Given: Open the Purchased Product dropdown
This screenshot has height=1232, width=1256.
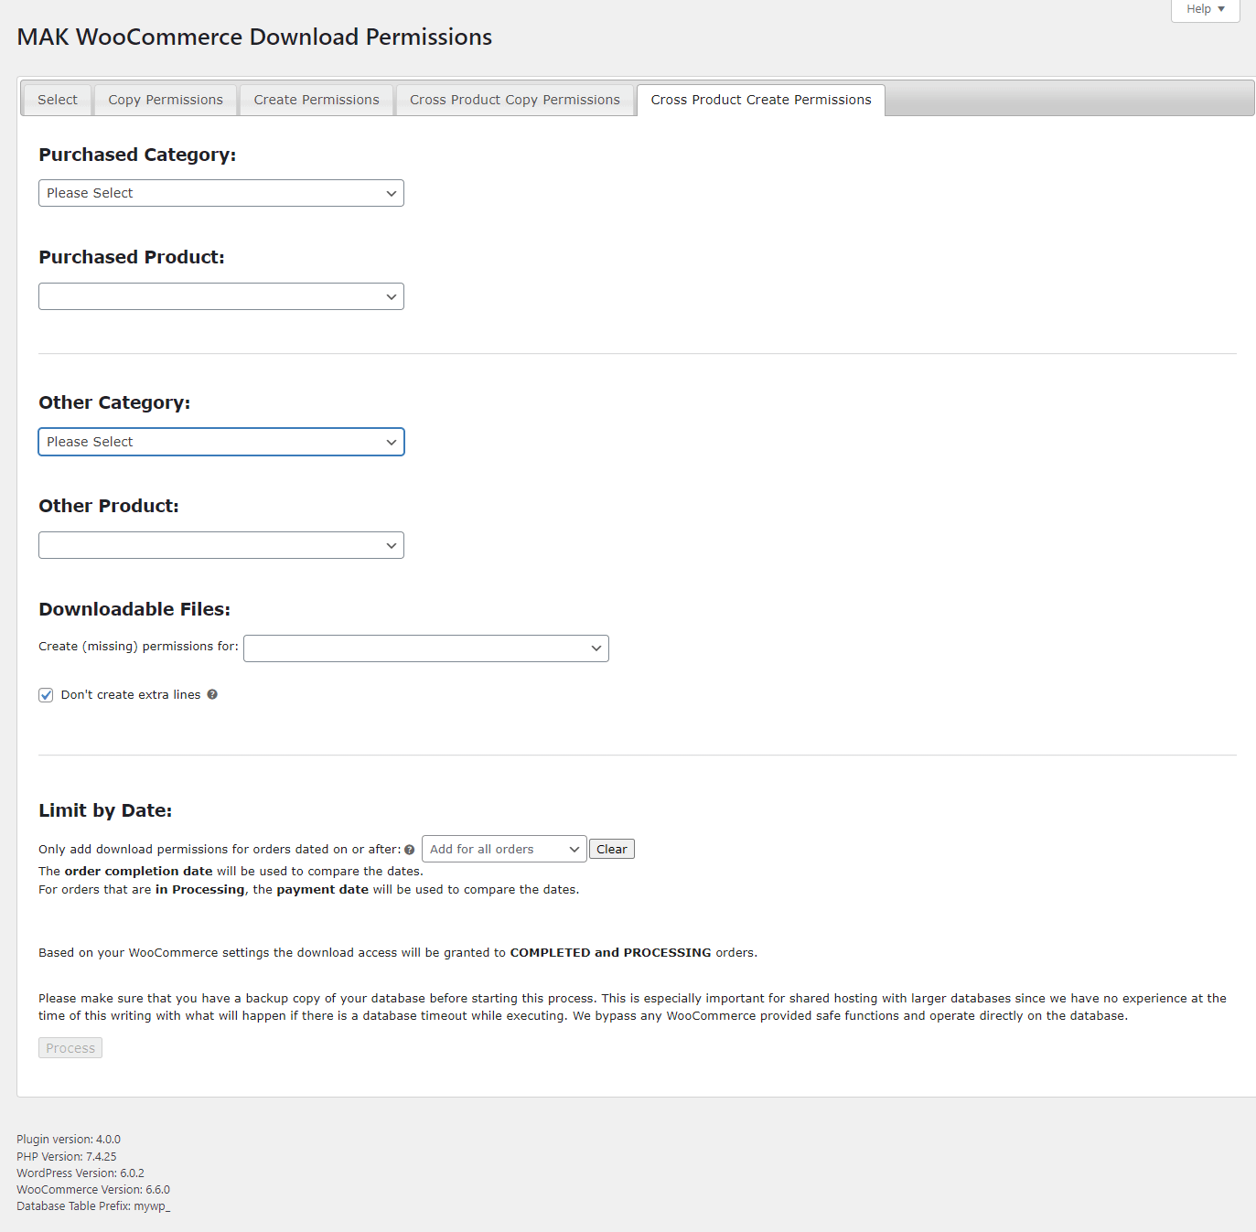Looking at the screenshot, I should [220, 296].
